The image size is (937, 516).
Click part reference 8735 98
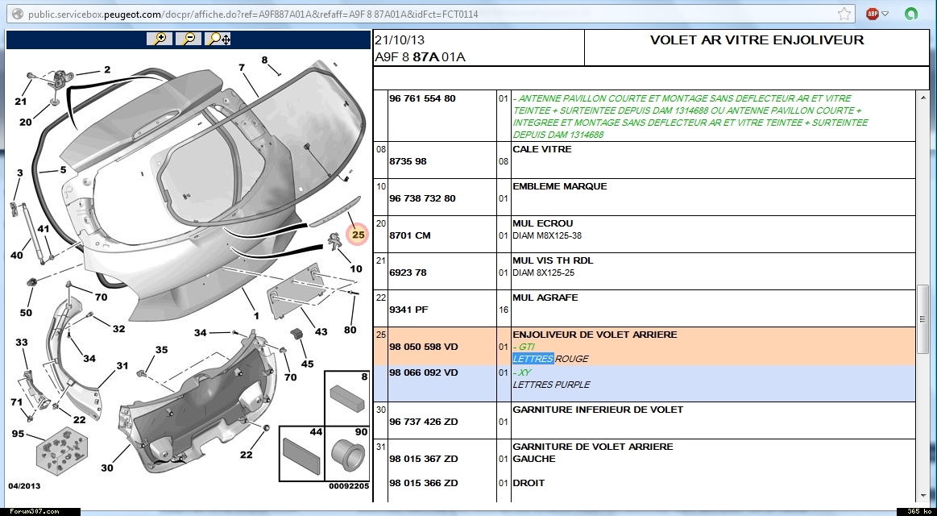408,161
